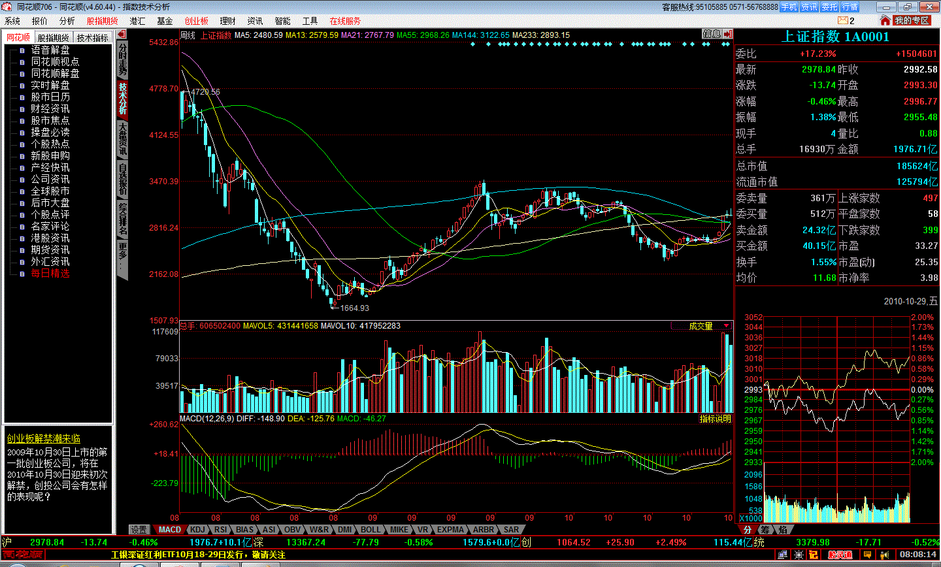Select the 自选报价 vertical tab
This screenshot has width=941, height=567.
click(x=123, y=178)
